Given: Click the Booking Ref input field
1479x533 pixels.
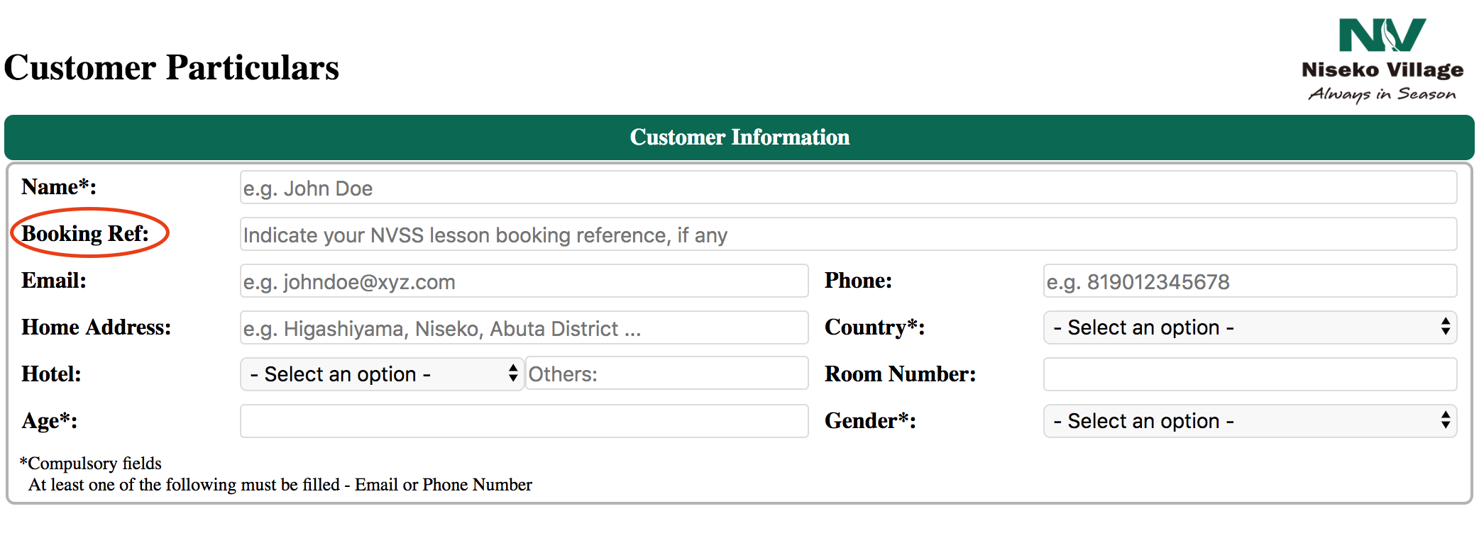Looking at the screenshot, I should coord(848,234).
